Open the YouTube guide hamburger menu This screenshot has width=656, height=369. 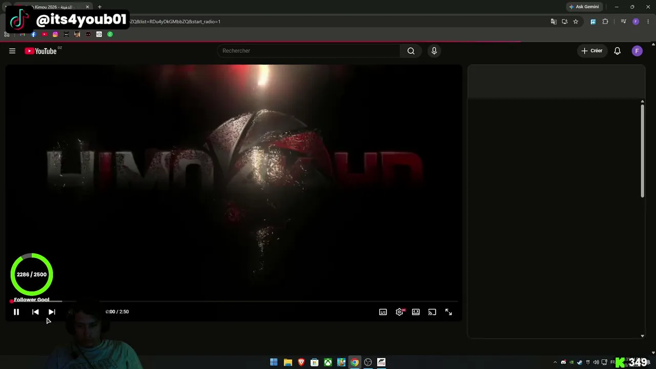[x=12, y=51]
